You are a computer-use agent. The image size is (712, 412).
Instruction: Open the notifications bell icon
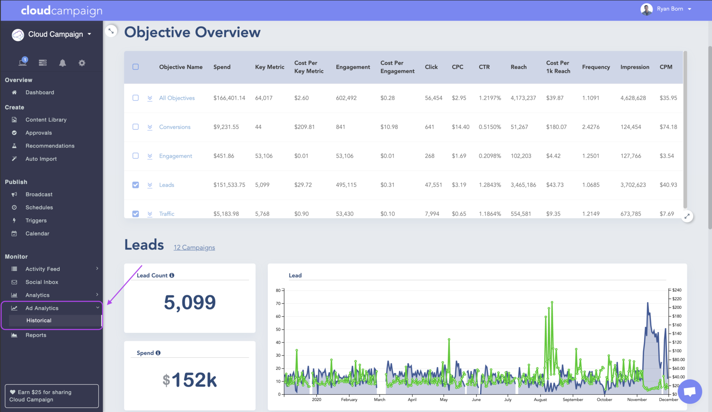(62, 63)
